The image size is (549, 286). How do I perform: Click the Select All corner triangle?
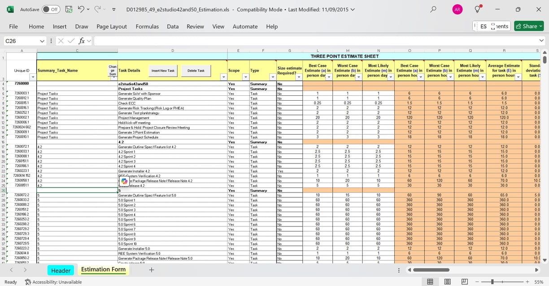[4, 50]
